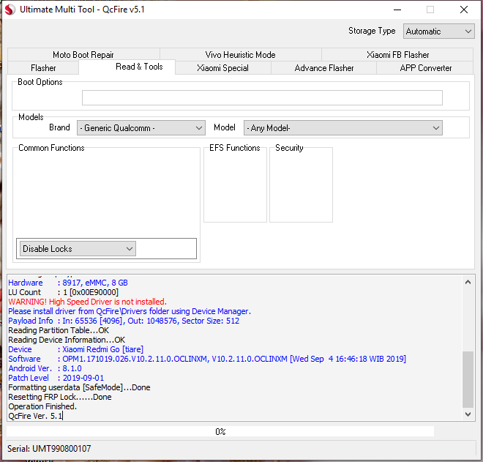Close the QcFire window
This screenshot has width=483, height=462.
click(x=464, y=10)
